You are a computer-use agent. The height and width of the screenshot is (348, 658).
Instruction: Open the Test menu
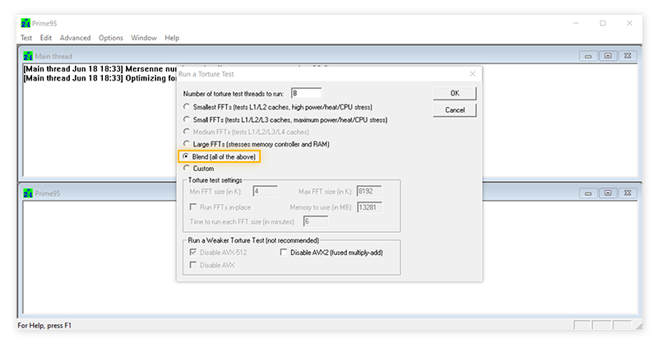pyautogui.click(x=26, y=38)
